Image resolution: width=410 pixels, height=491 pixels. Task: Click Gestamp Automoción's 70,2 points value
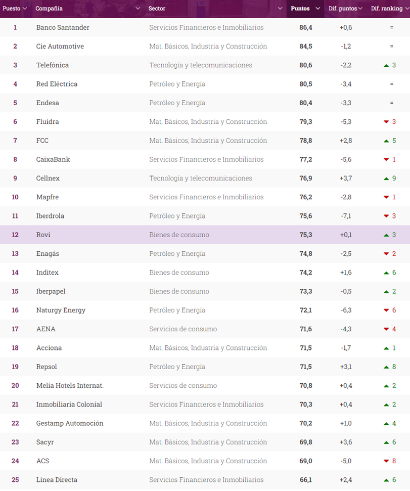click(306, 423)
